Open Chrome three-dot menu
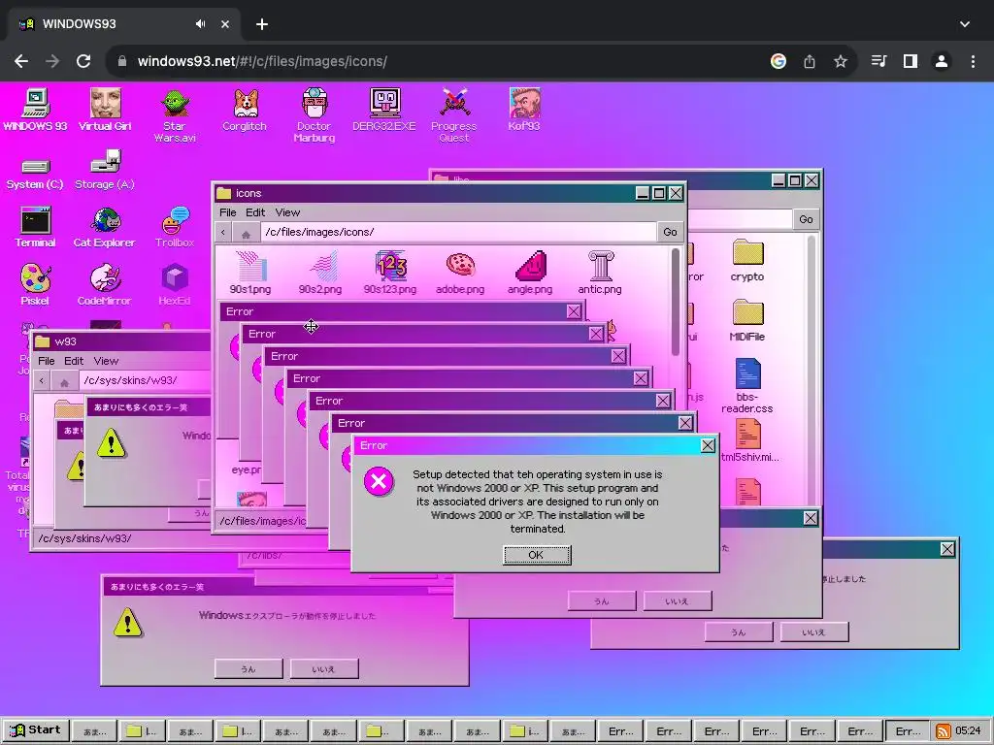The image size is (994, 745). pos(973,61)
